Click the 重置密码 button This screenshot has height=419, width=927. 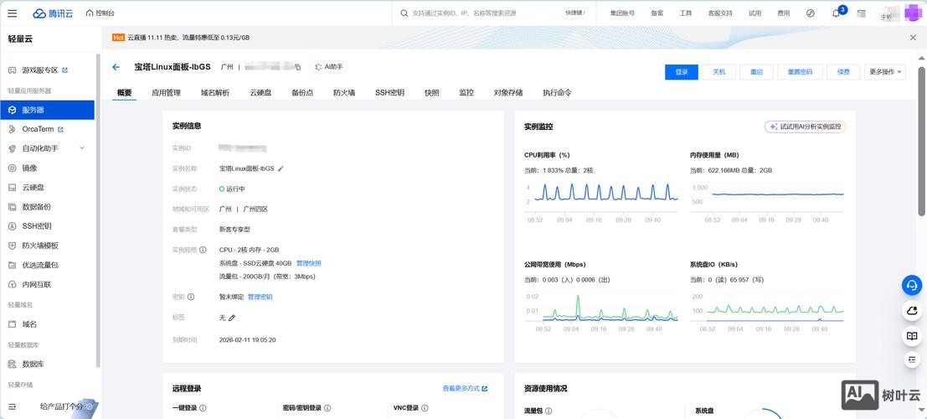click(800, 72)
